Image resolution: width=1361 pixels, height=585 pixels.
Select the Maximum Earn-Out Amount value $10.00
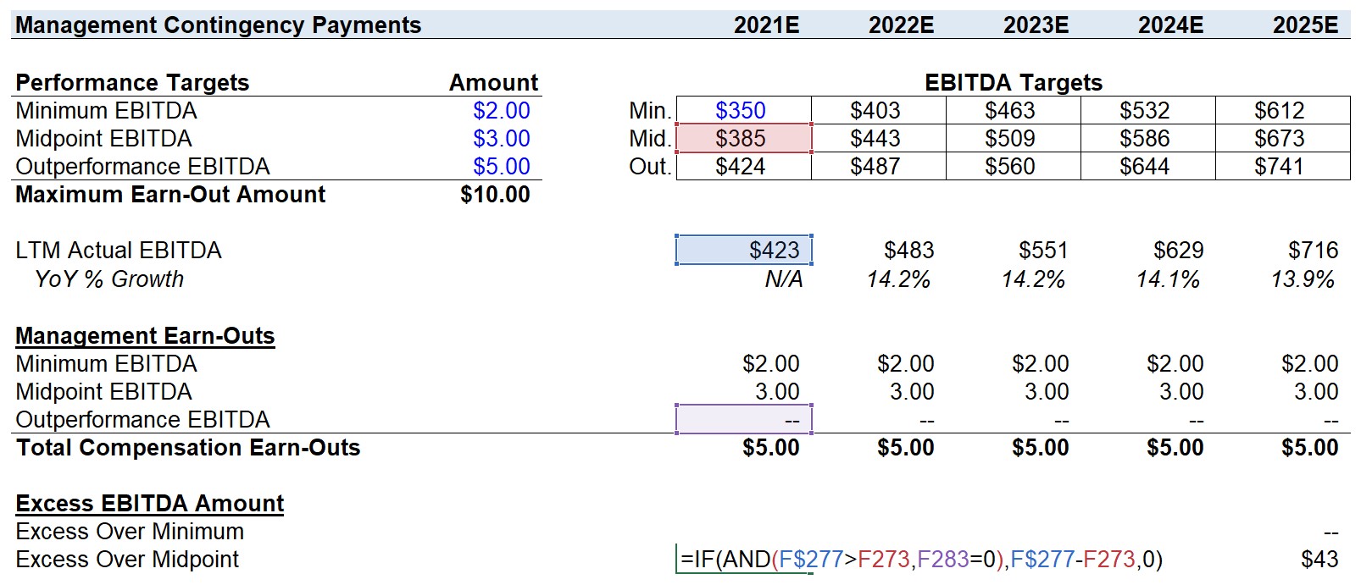click(495, 195)
